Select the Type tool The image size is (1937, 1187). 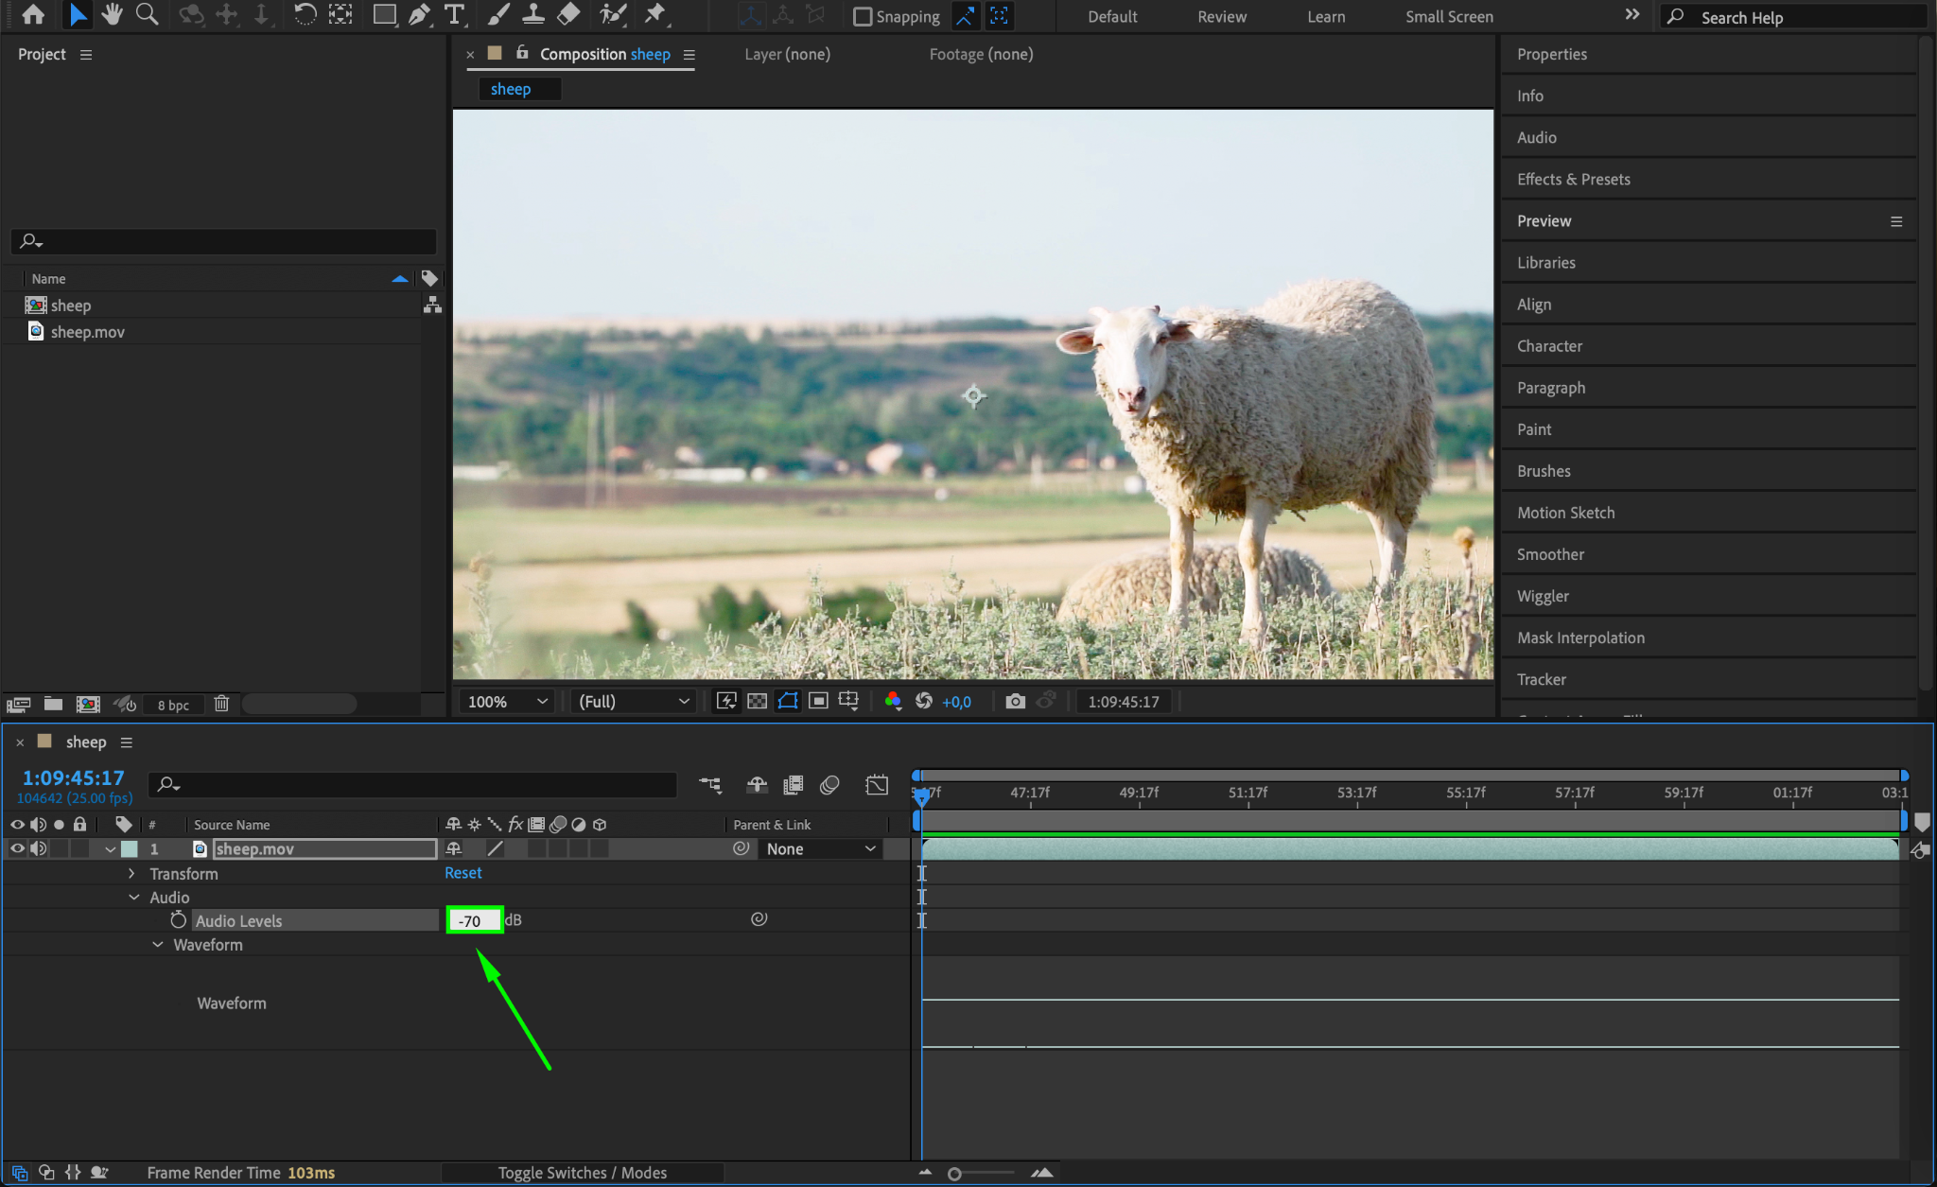click(x=455, y=14)
